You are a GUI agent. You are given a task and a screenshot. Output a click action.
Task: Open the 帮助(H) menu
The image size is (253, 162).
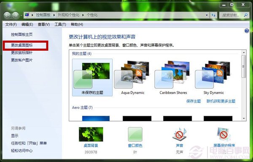pos(77,24)
